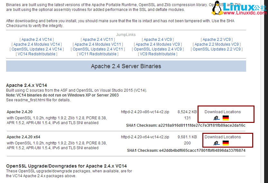The width and height of the screenshot is (268, 183).
Task: Open OpenSSL Updates 2.4 VC9 link
Action: coord(158,49)
